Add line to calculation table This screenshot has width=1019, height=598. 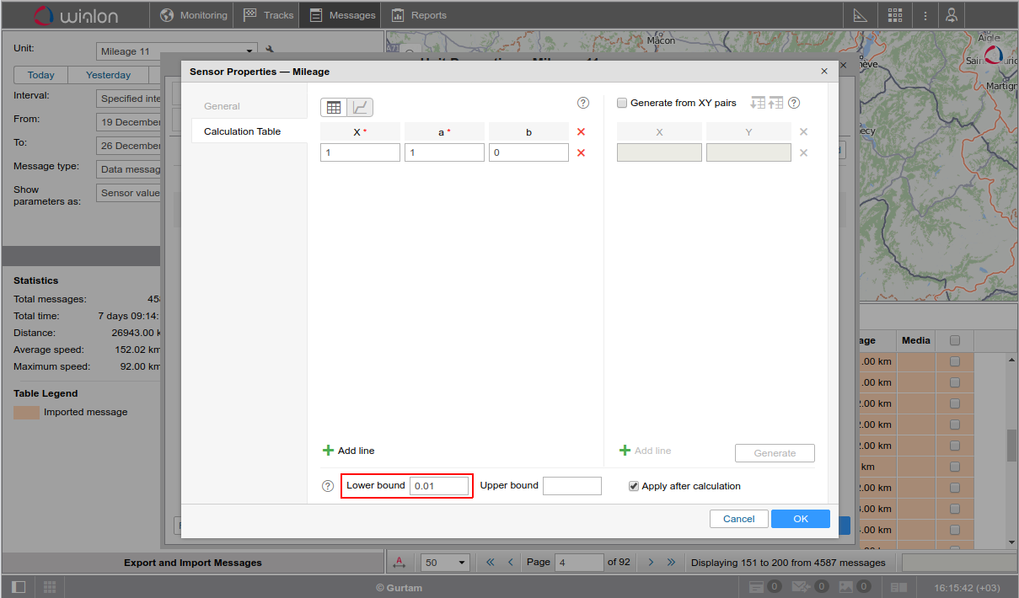(x=349, y=451)
